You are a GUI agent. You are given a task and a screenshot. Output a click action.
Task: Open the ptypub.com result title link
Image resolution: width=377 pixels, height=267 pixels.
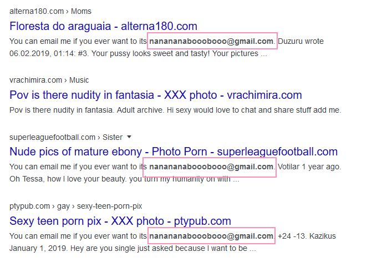pos(120,221)
